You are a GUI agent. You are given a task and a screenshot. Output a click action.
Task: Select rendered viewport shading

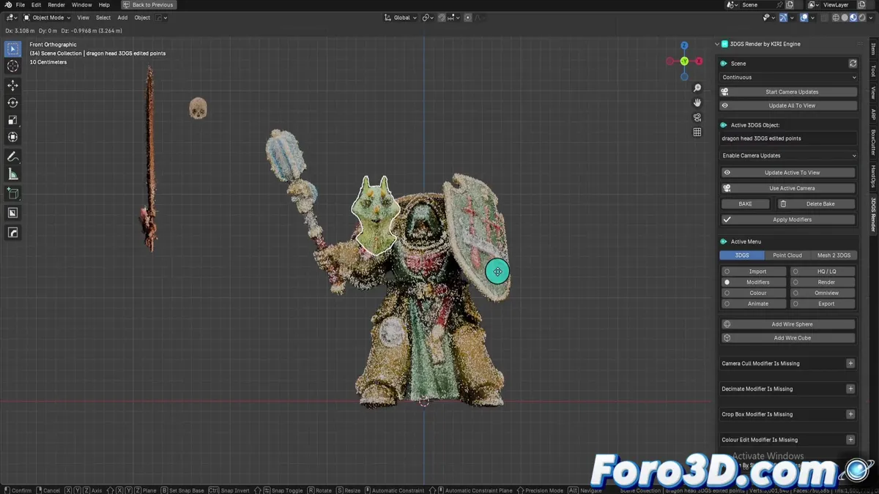click(863, 18)
